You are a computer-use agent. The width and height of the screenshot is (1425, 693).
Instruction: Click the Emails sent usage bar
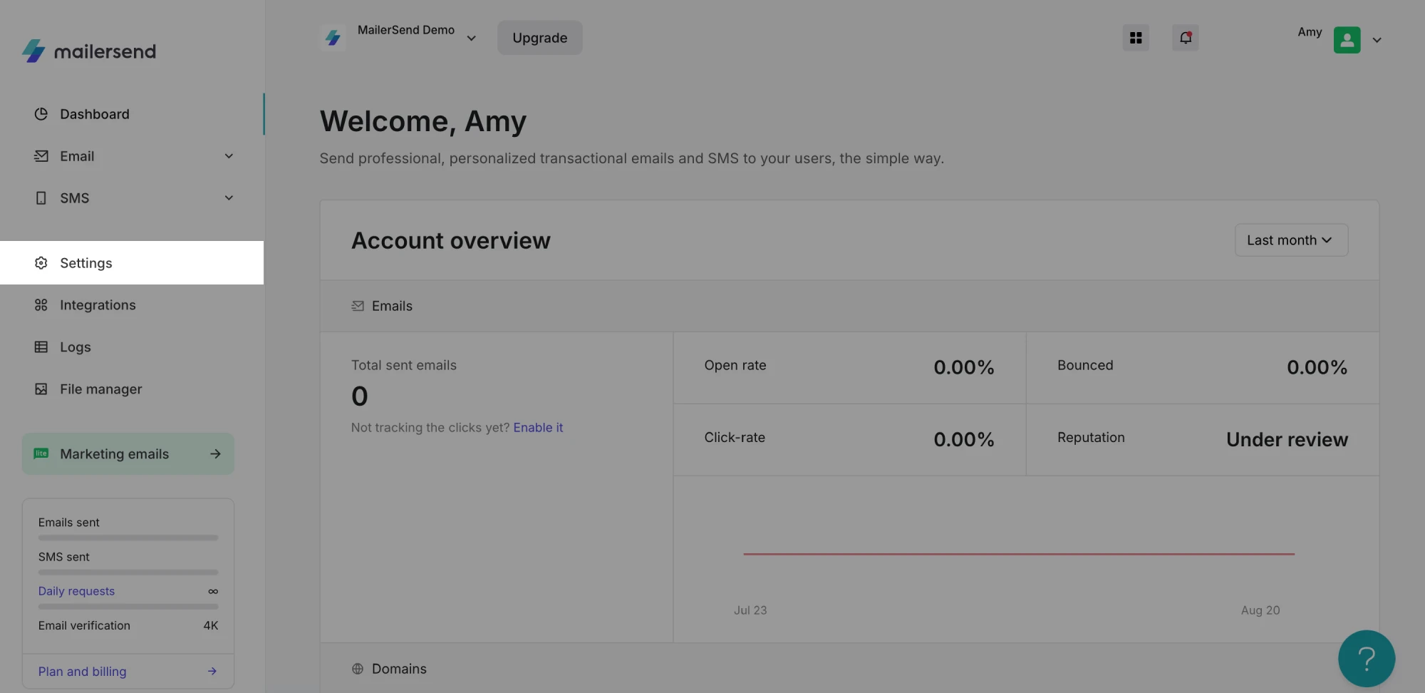coord(128,538)
